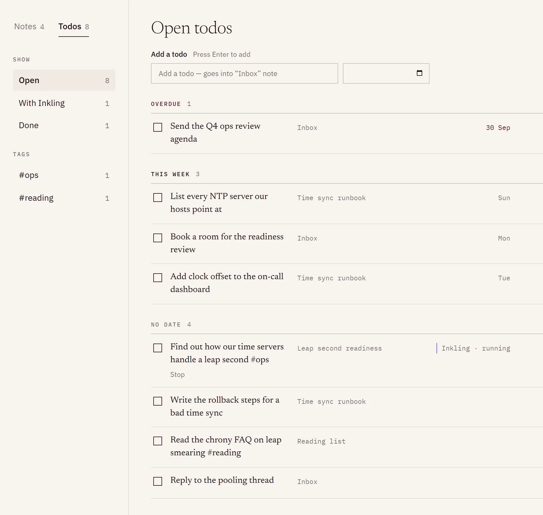Open the 'Reading list' note link
Image resolution: width=543 pixels, height=515 pixels.
(x=322, y=441)
